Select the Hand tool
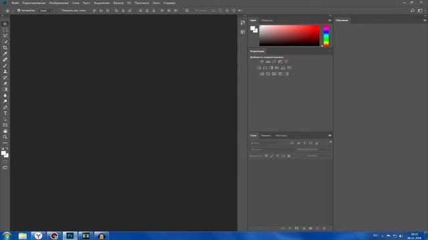This screenshot has height=240, width=428. click(5, 131)
